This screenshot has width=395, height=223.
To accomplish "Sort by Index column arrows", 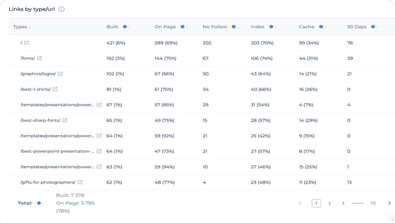I will [x=276, y=27].
